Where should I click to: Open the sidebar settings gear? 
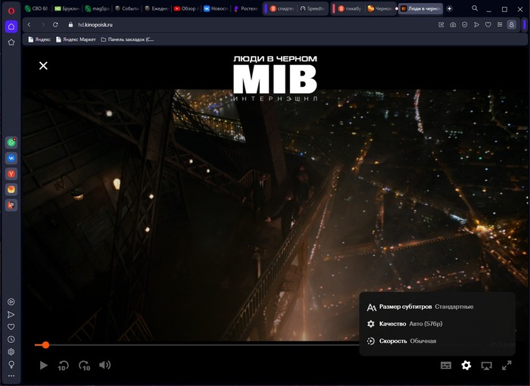[11, 352]
